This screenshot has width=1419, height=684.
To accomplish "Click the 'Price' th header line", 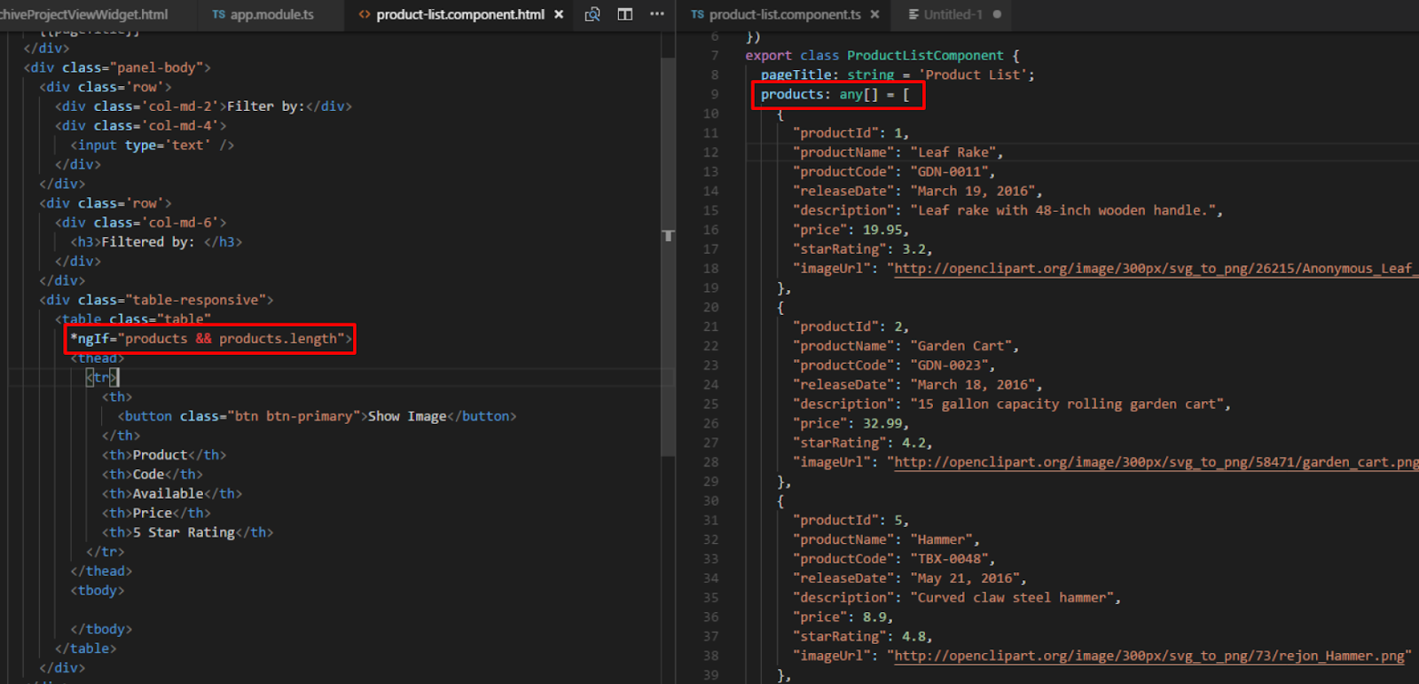I will click(x=156, y=513).
